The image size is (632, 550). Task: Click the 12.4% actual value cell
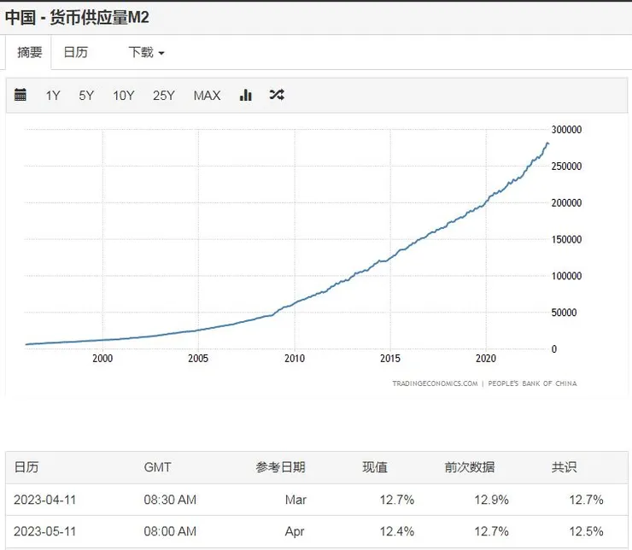point(397,531)
